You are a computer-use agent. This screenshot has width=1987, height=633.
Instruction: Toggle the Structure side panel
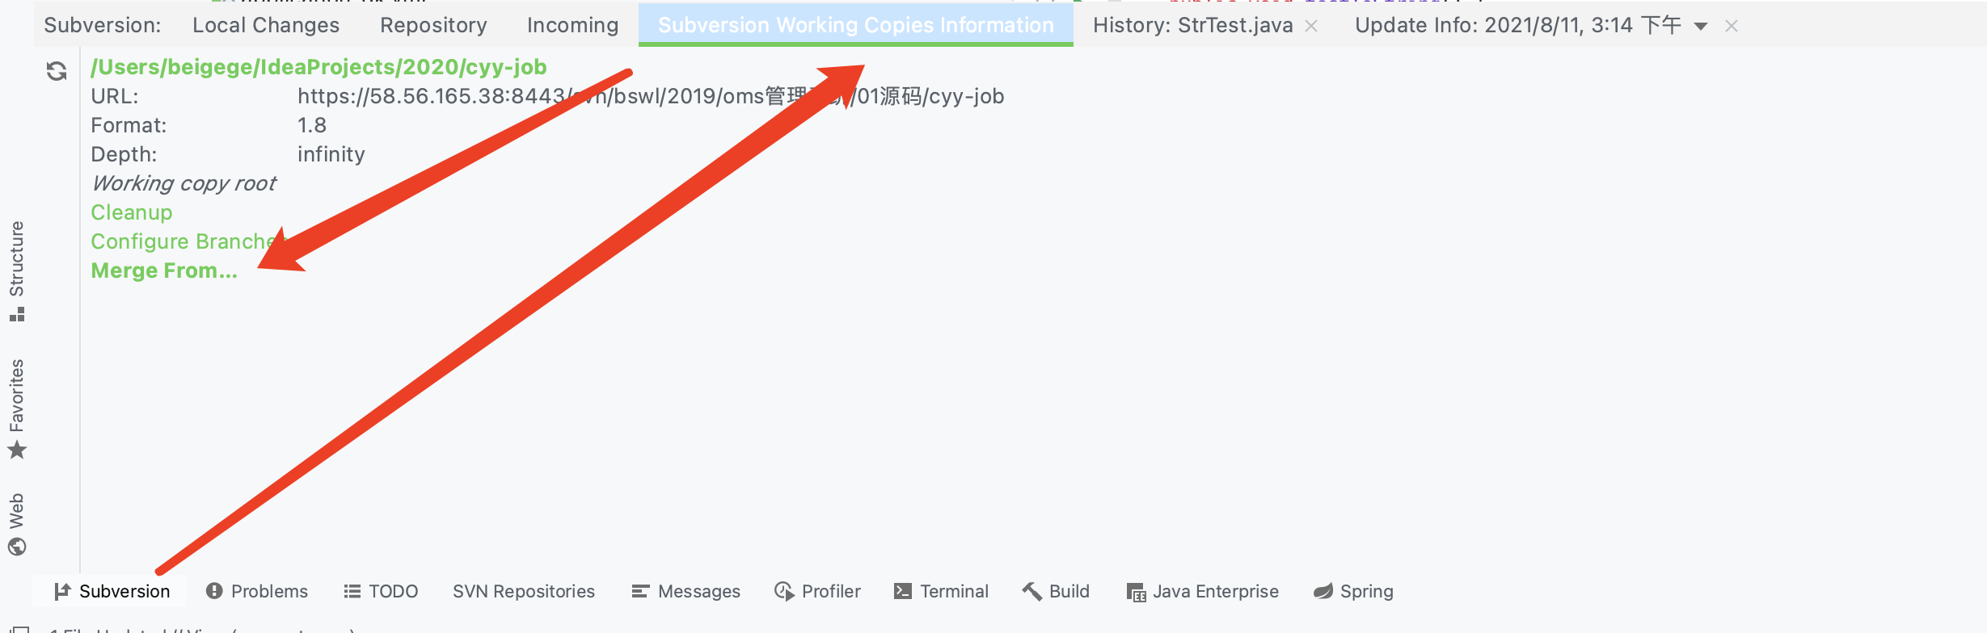(x=17, y=270)
